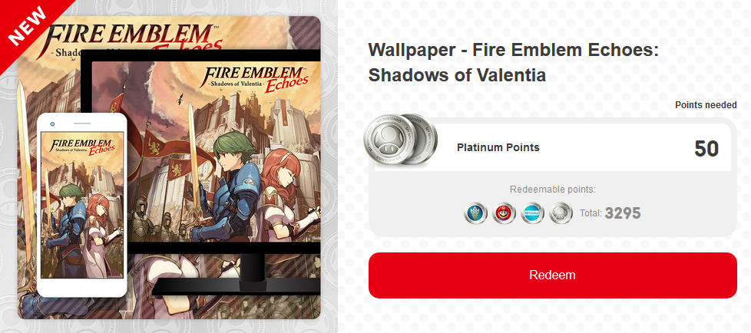Click the Total 3295 points counter
Image resolution: width=751 pixels, height=333 pixels.
click(x=610, y=213)
